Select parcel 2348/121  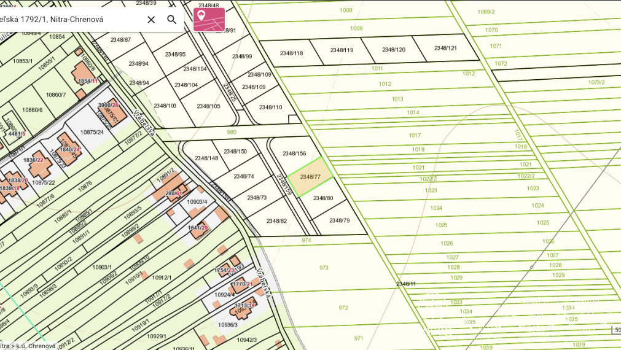coord(445,49)
